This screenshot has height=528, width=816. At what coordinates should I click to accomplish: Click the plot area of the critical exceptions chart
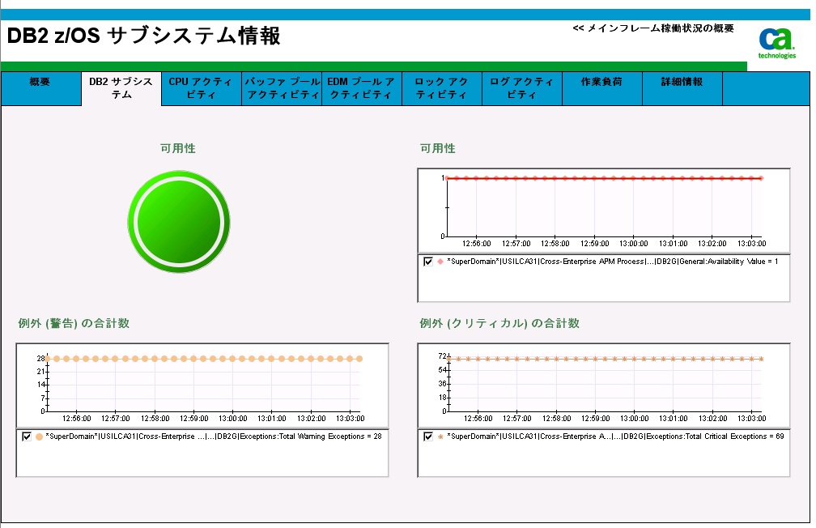(607, 381)
